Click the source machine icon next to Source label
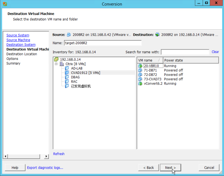Screen dimensions: 224x176 [x=69, y=35]
